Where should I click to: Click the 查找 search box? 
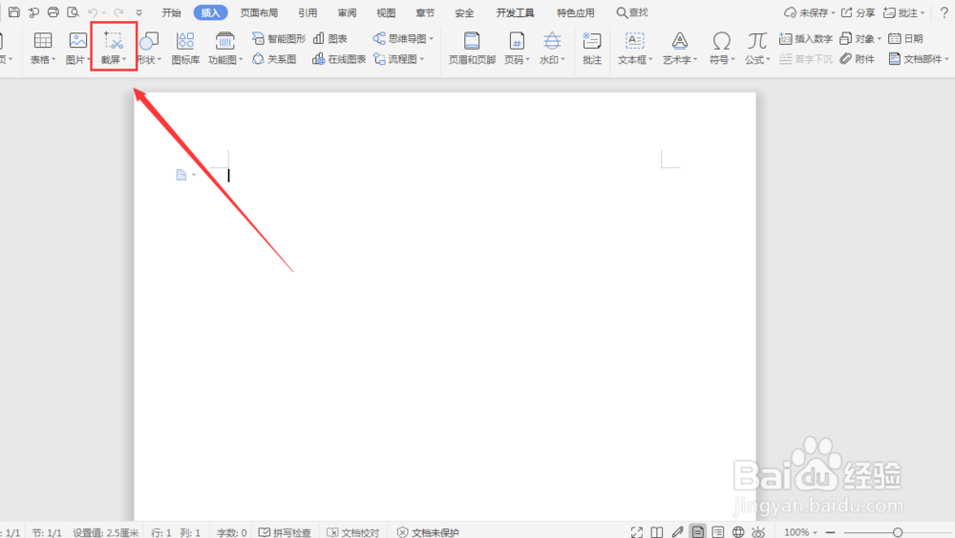[x=632, y=12]
